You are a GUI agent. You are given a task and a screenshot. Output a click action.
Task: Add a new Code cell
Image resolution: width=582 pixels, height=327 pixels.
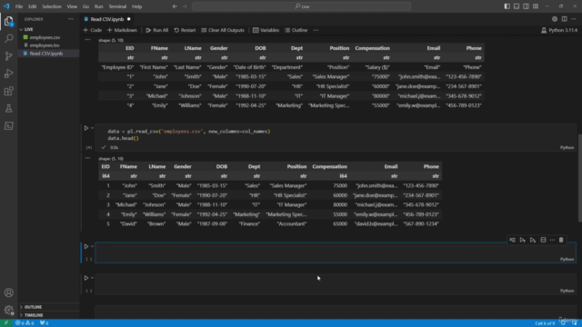tap(93, 30)
